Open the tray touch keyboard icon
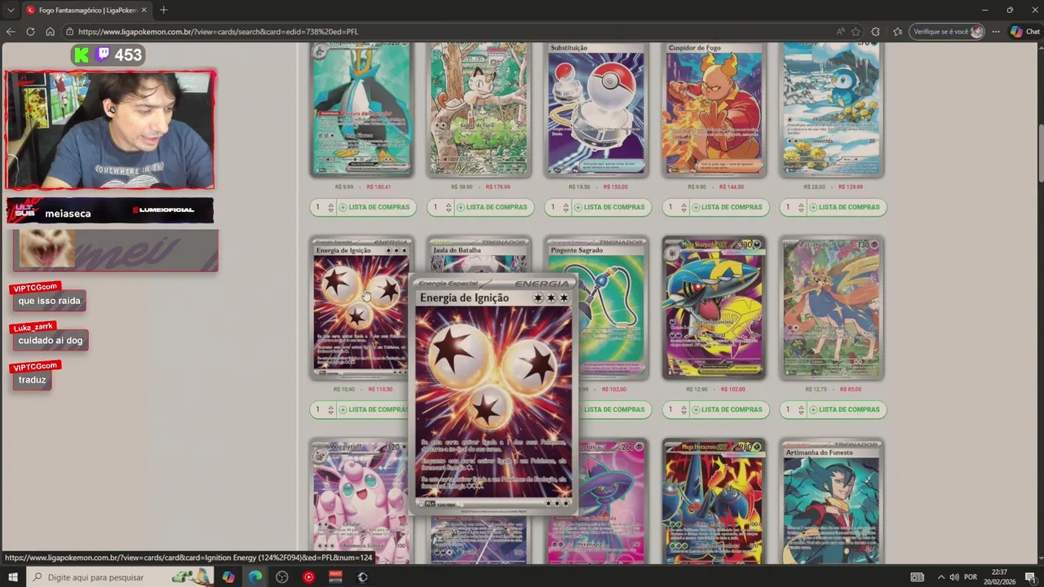The width and height of the screenshot is (1044, 587). click(918, 577)
